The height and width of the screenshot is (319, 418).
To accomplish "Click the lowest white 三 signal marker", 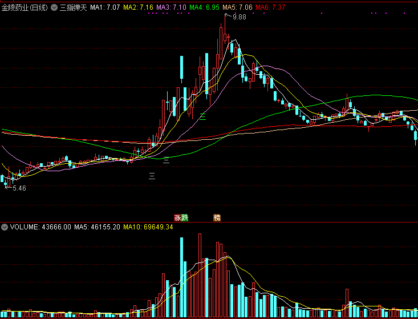I will point(152,176).
